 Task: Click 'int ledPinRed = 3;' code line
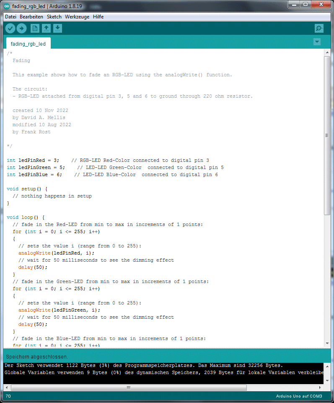pos(33,160)
